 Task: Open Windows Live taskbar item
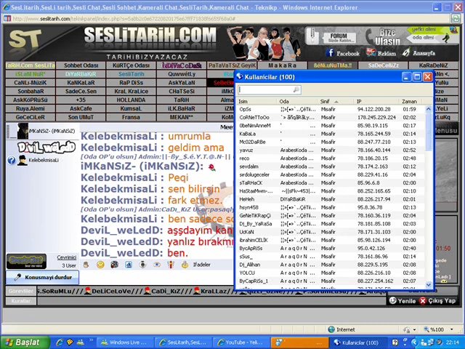tap(125, 342)
